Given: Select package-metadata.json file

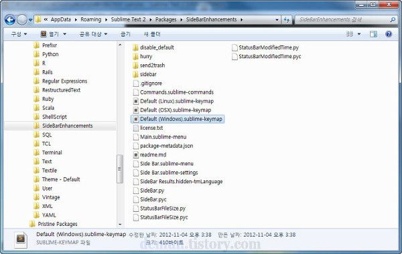Looking at the screenshot, I should [x=166, y=146].
